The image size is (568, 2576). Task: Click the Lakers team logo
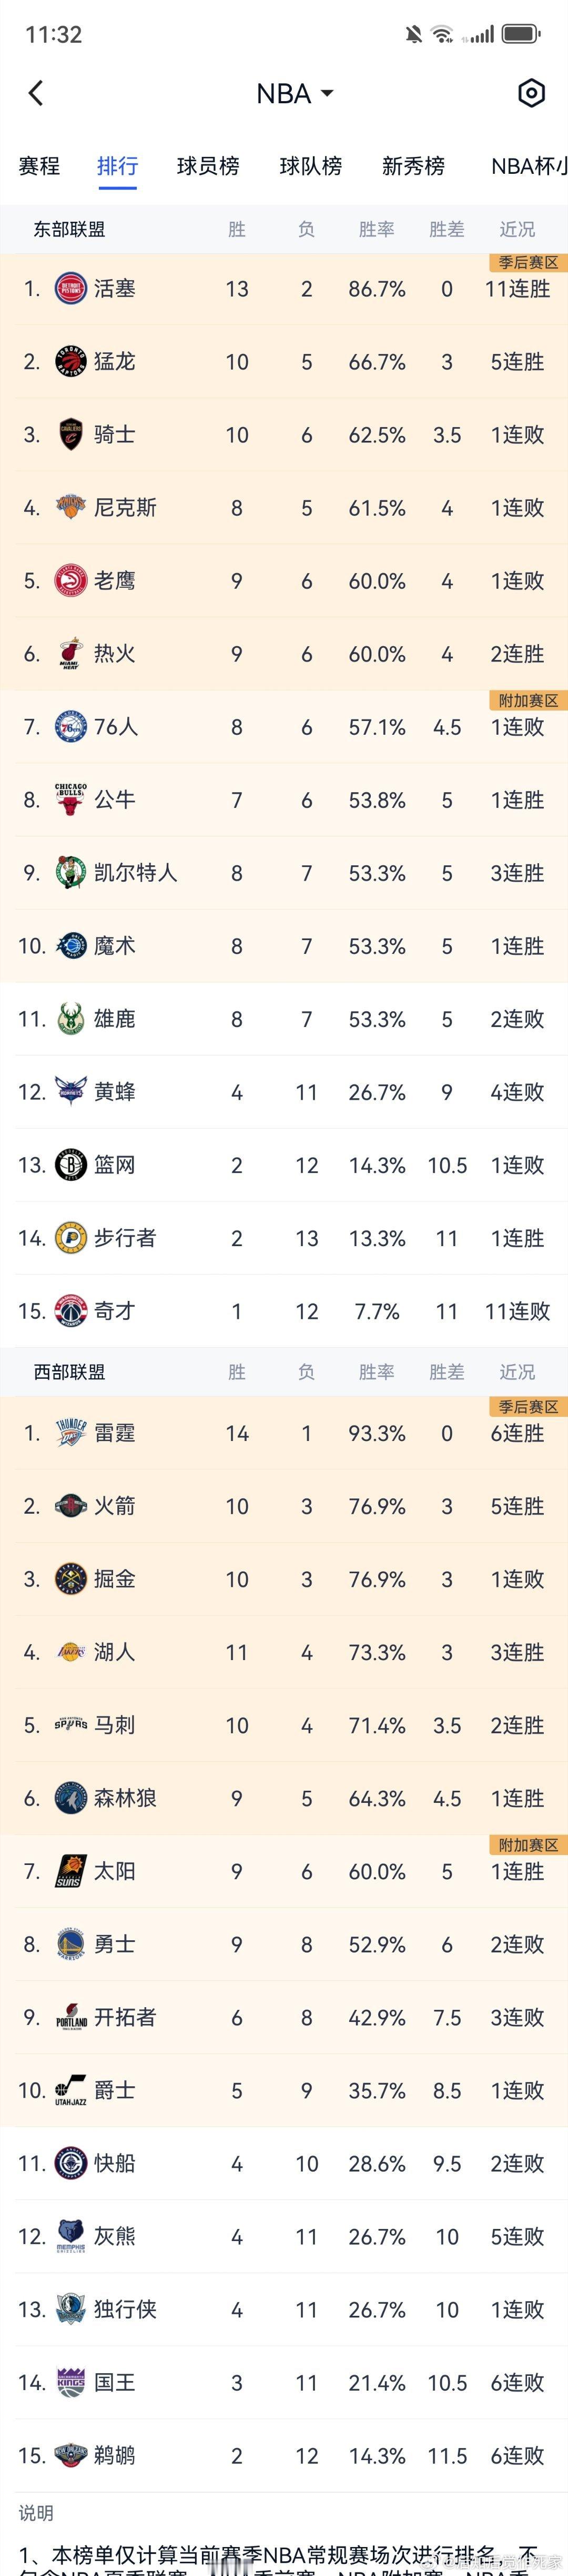click(x=71, y=1652)
